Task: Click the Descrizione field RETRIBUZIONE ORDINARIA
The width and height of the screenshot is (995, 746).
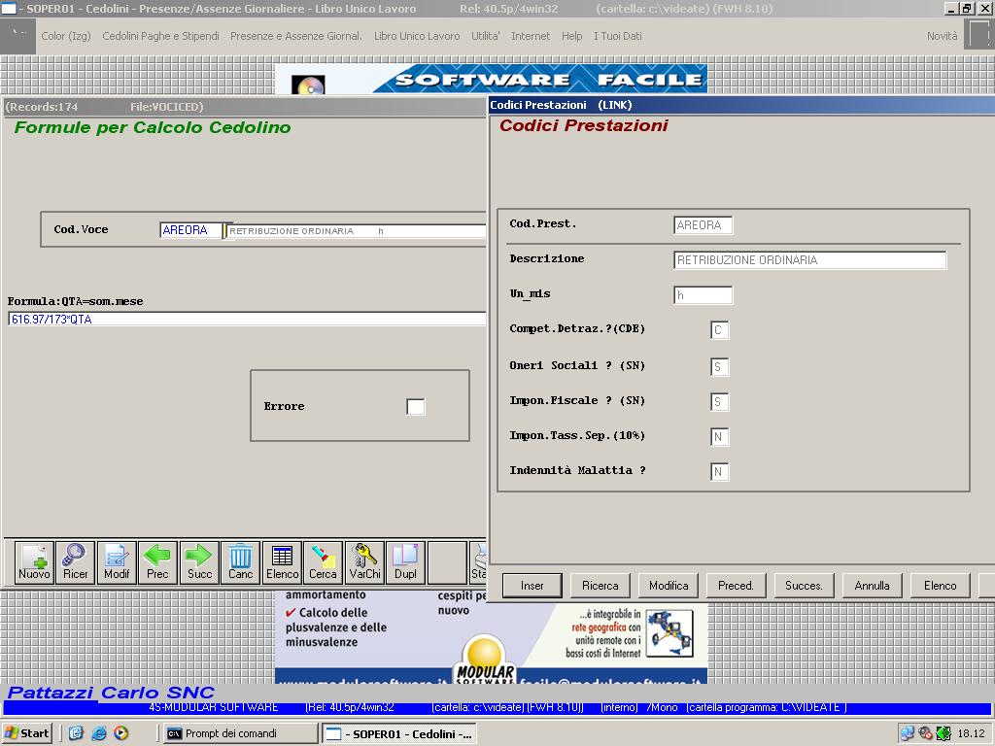Action: tap(809, 260)
